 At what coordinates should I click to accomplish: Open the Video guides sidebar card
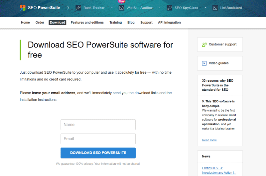[x=220, y=63]
